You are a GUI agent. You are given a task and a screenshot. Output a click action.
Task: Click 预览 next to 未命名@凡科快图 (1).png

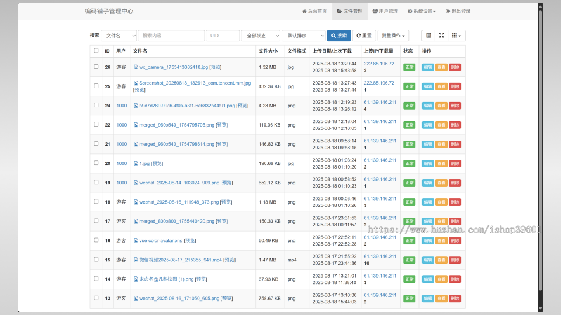tap(201, 279)
